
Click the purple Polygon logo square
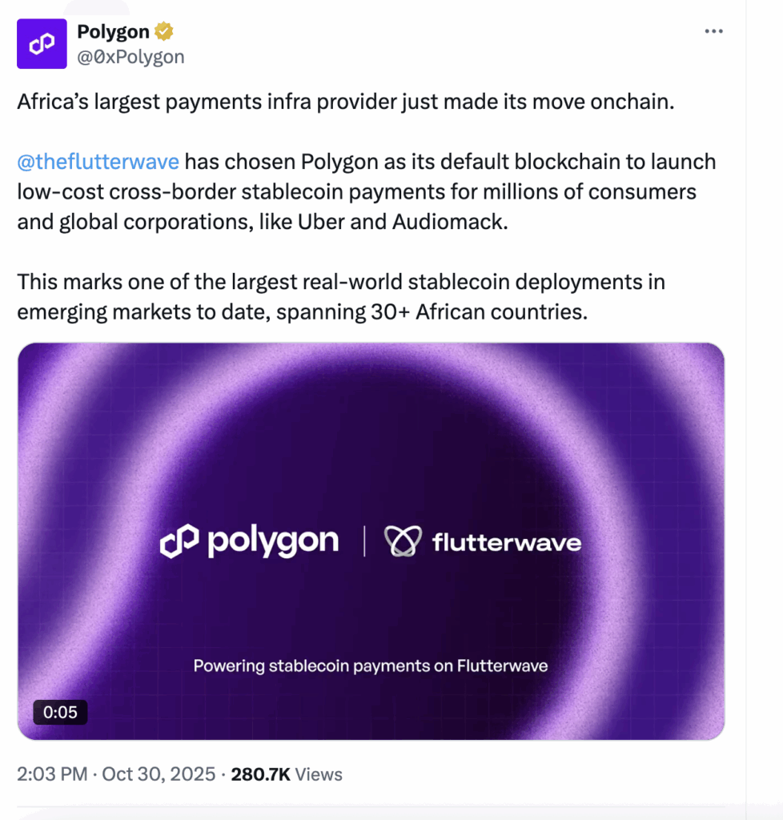point(42,43)
